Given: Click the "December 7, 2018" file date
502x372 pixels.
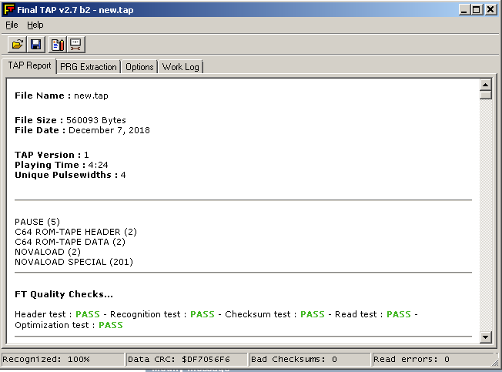Looking at the screenshot, I should (x=109, y=130).
